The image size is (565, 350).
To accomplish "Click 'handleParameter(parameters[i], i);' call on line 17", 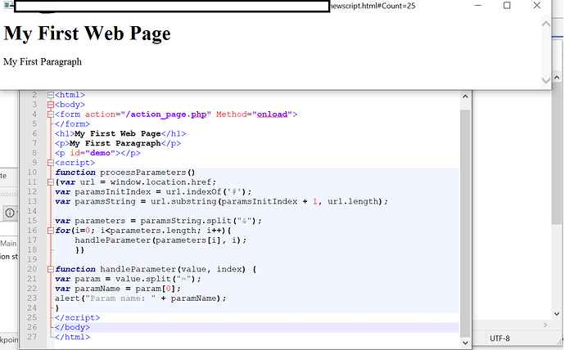I will click(160, 240).
